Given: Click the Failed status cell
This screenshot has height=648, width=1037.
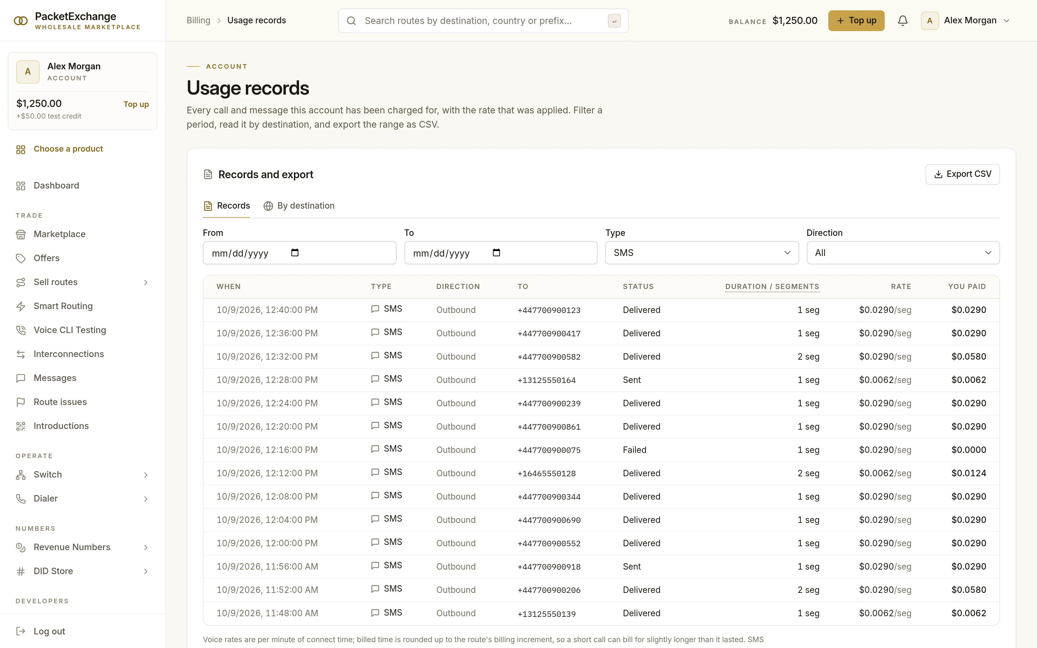Looking at the screenshot, I should click(634, 450).
